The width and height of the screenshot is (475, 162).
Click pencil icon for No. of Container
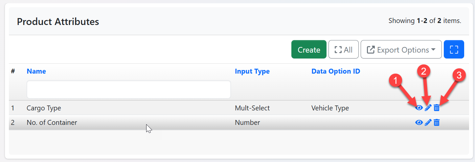point(428,123)
